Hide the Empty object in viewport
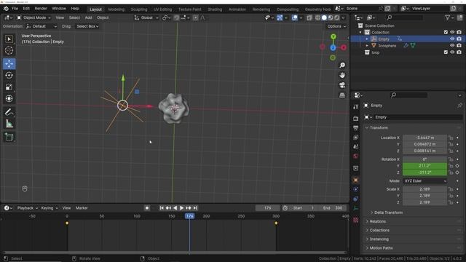Screen dimensions: 466x262 tap(452, 39)
